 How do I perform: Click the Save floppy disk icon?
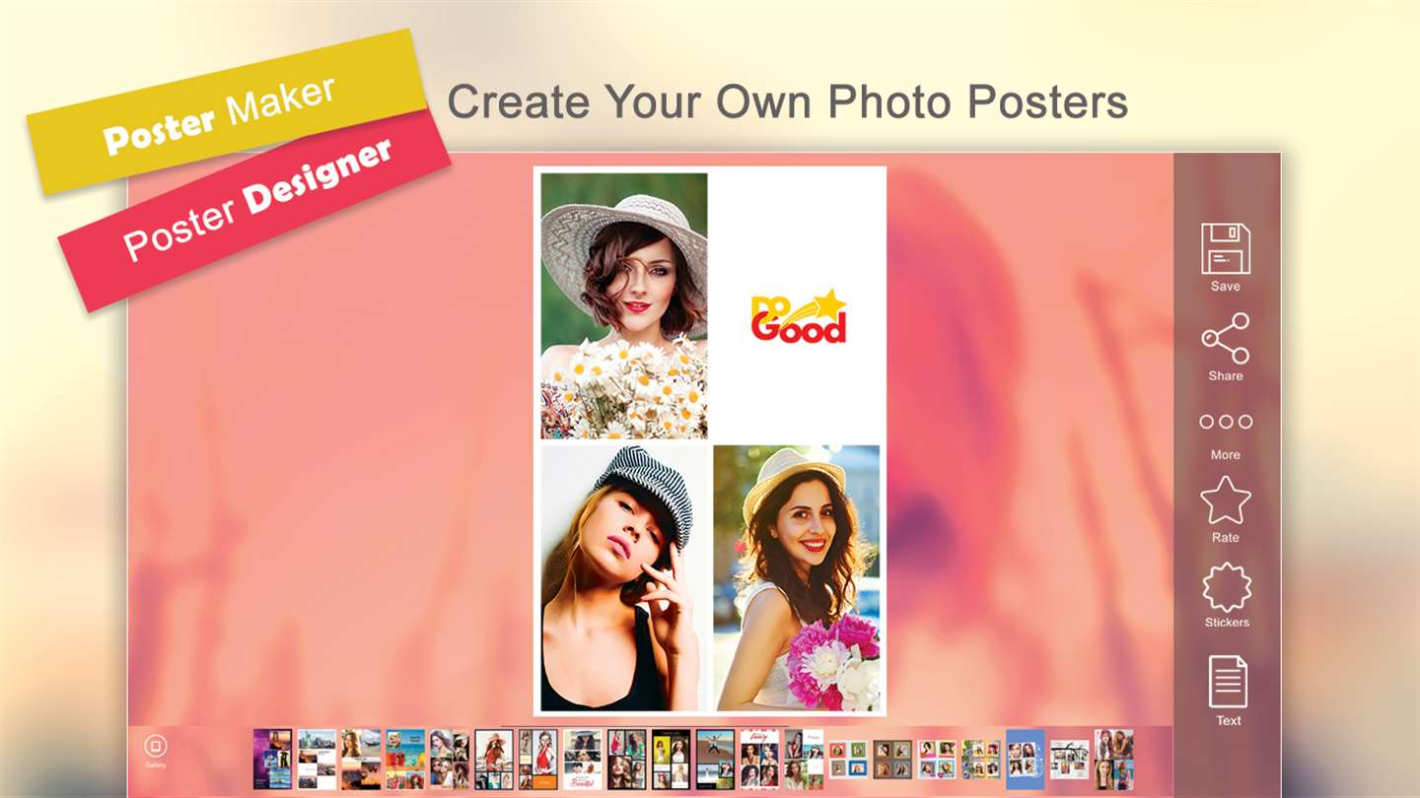pyautogui.click(x=1226, y=248)
